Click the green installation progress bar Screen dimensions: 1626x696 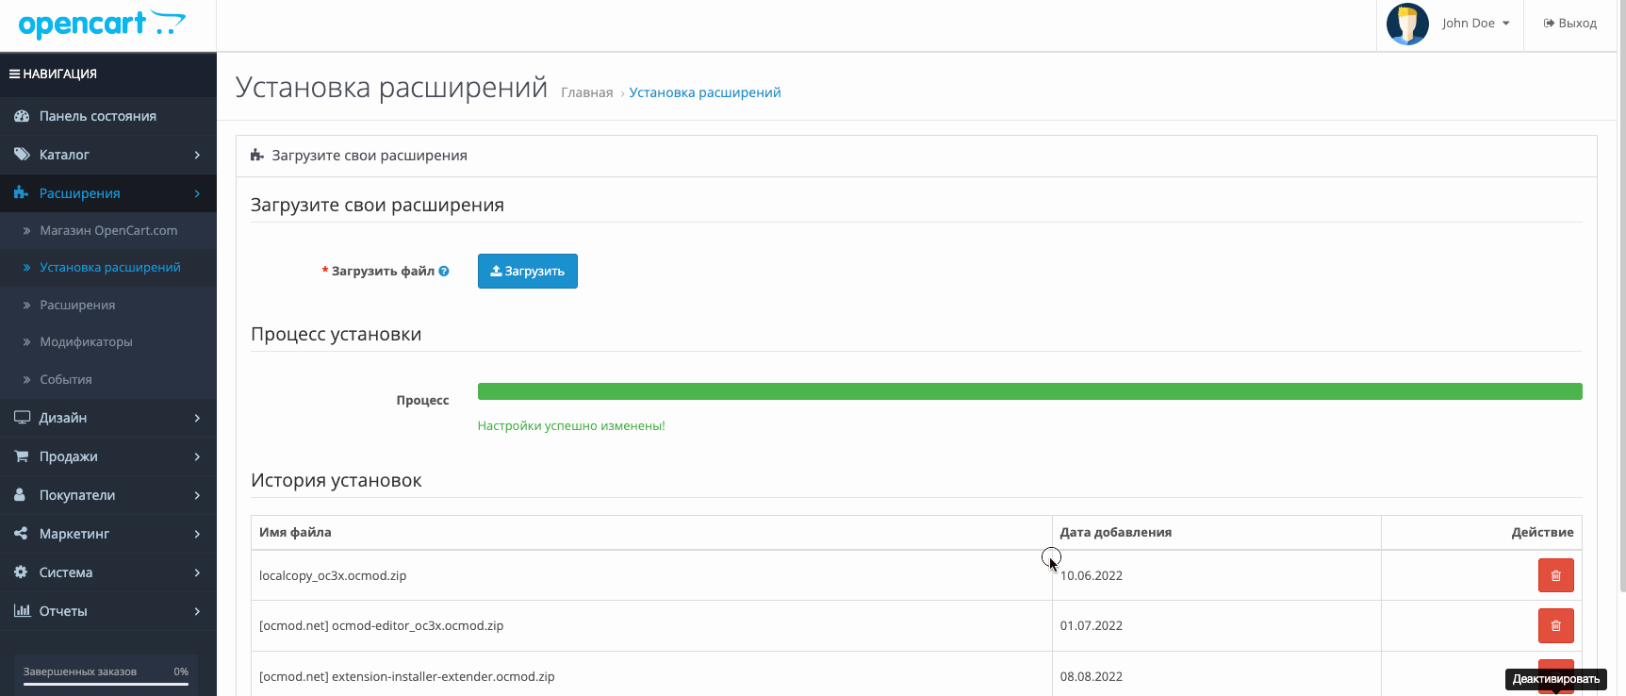(1029, 391)
